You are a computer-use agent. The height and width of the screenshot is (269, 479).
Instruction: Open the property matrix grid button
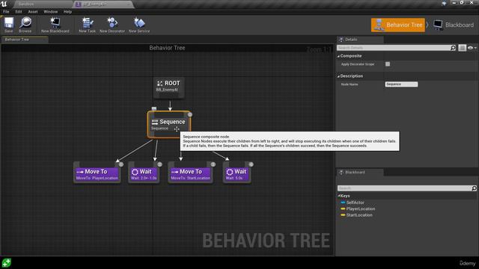tap(462, 48)
